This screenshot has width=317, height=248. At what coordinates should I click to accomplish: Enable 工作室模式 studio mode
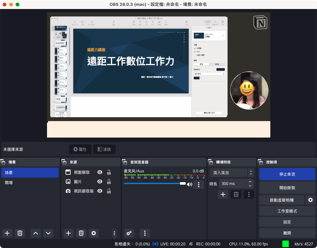tap(287, 211)
